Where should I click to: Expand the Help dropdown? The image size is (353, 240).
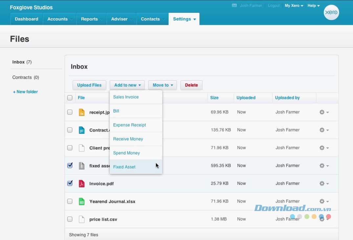[313, 5]
